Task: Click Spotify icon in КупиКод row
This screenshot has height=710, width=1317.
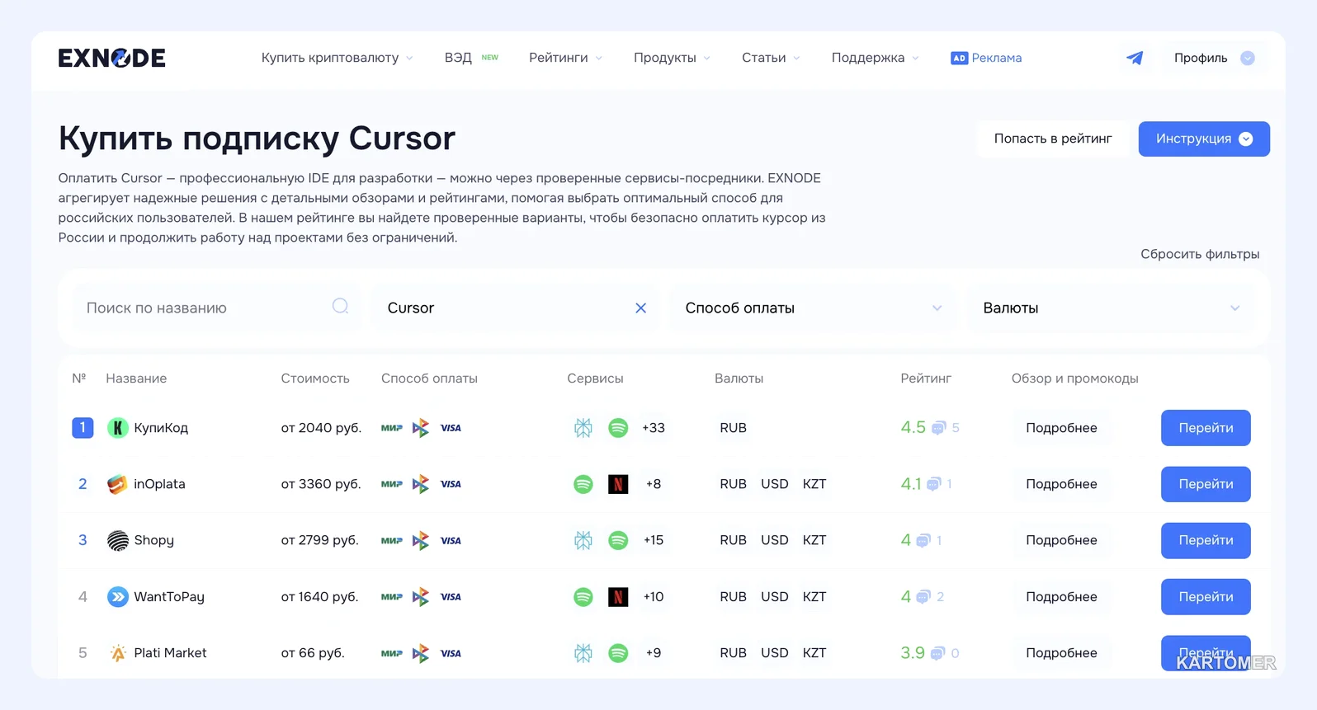Action: coord(618,427)
